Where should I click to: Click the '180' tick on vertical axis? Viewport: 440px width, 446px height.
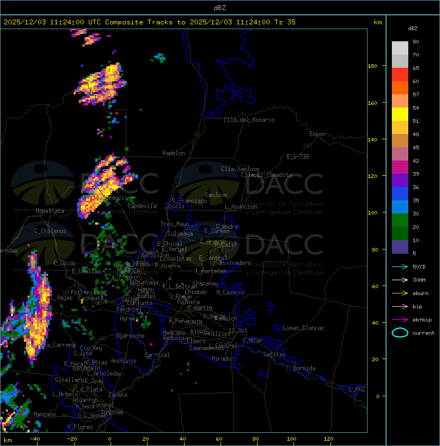pos(372,66)
